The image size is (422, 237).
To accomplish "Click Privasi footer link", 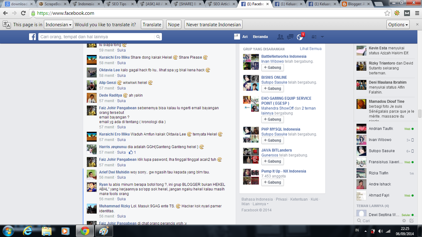I will click(x=282, y=199).
